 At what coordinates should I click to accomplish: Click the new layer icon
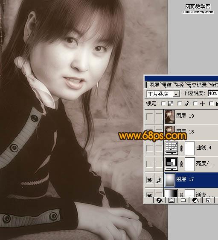[x=208, y=200]
